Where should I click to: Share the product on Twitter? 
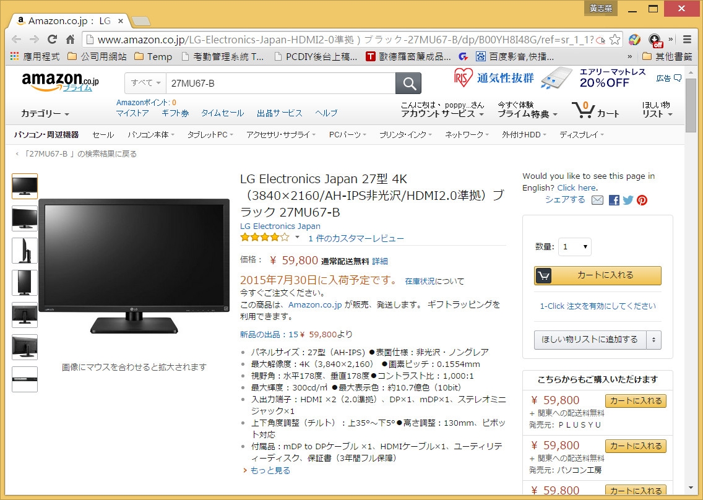tap(628, 200)
